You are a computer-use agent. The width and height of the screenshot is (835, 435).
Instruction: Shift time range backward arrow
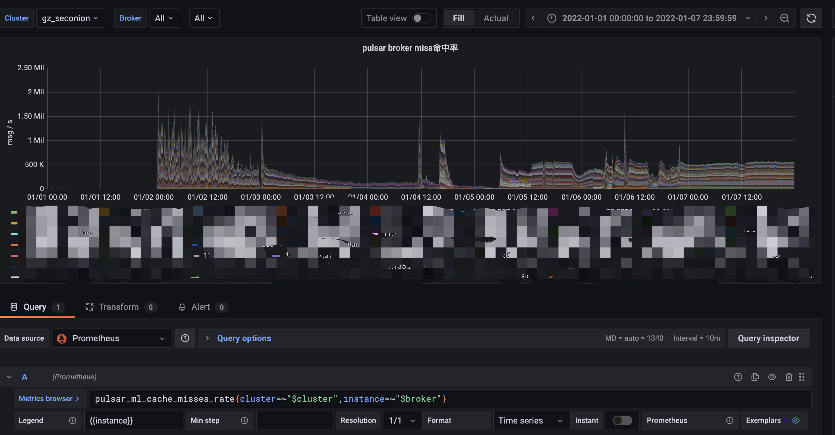point(533,18)
